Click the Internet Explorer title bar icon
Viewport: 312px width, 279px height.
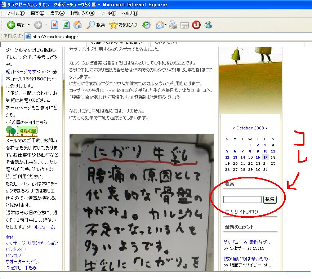click(3, 4)
